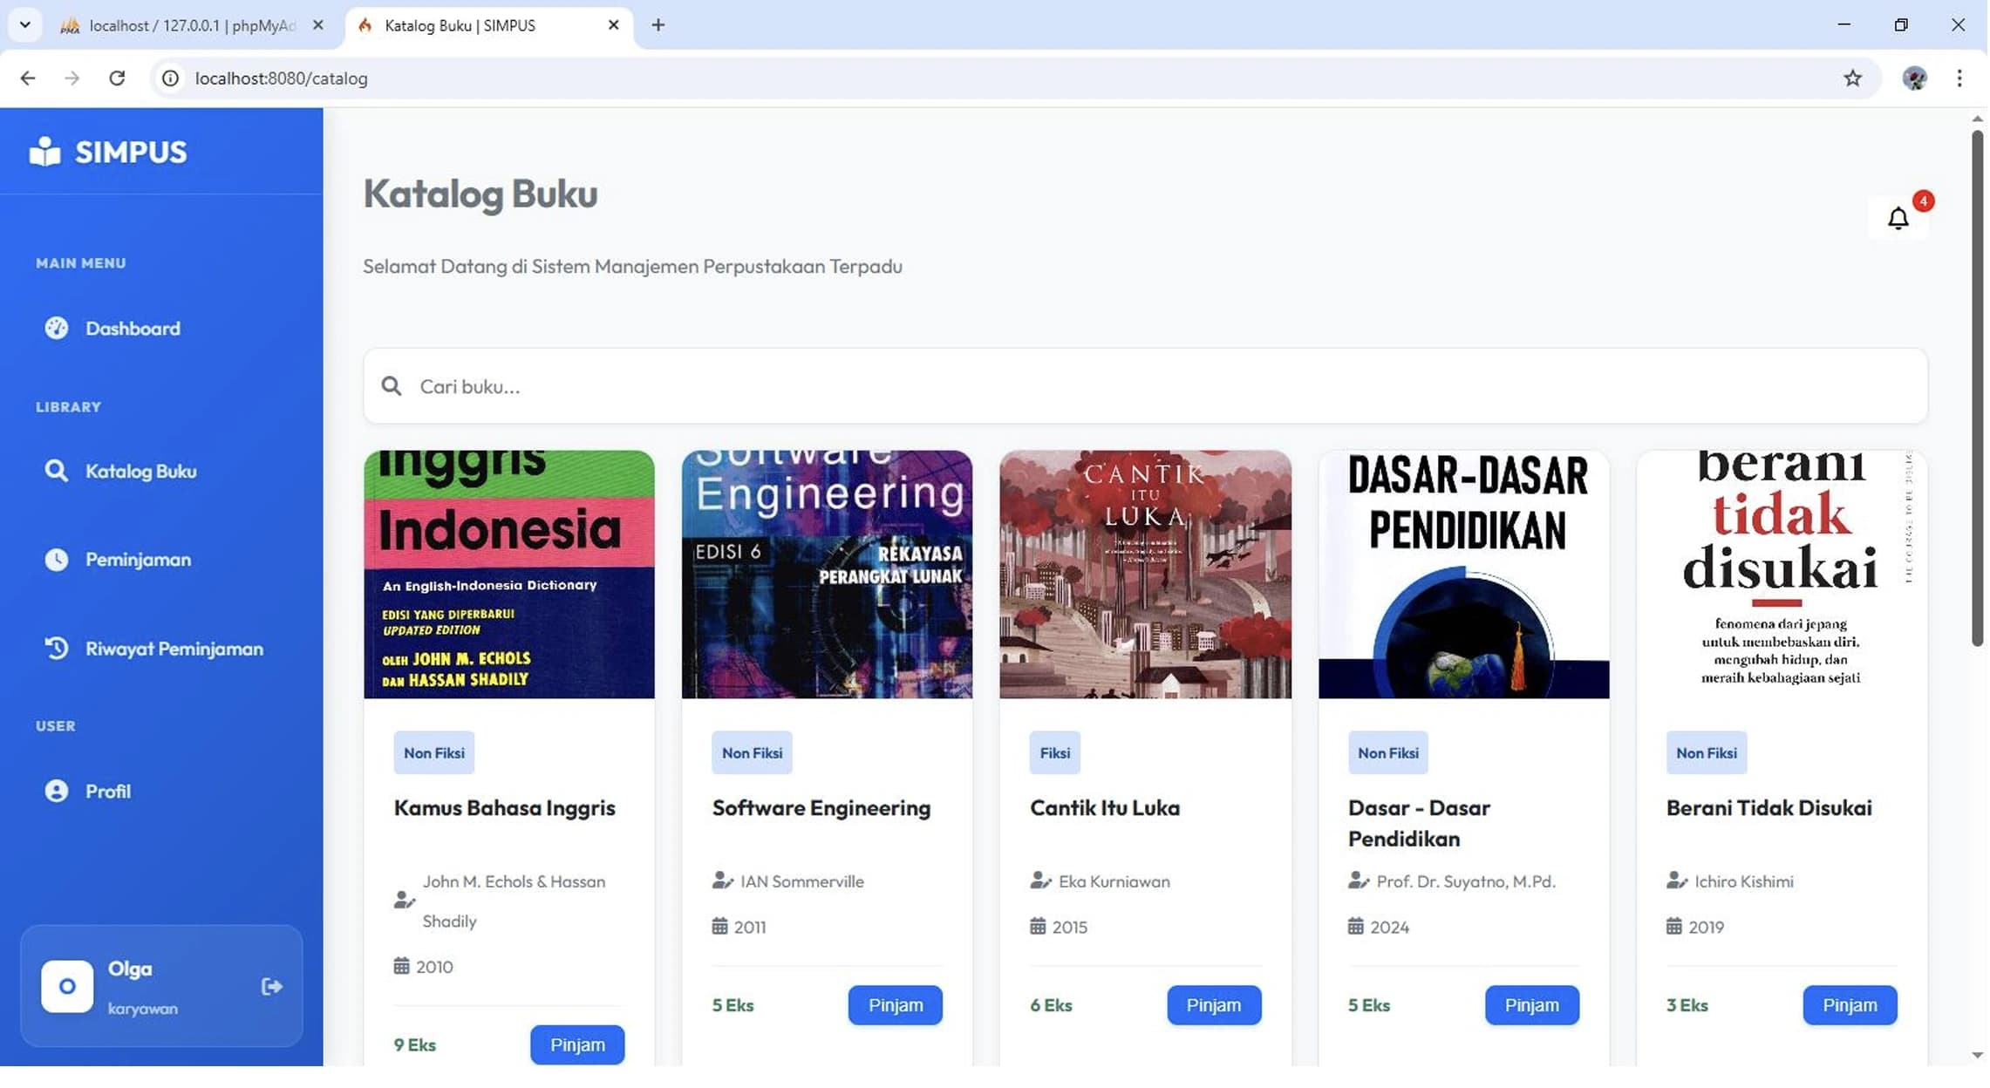Click author icon beside IAN Sommerville
1990x1088 pixels.
pos(722,881)
